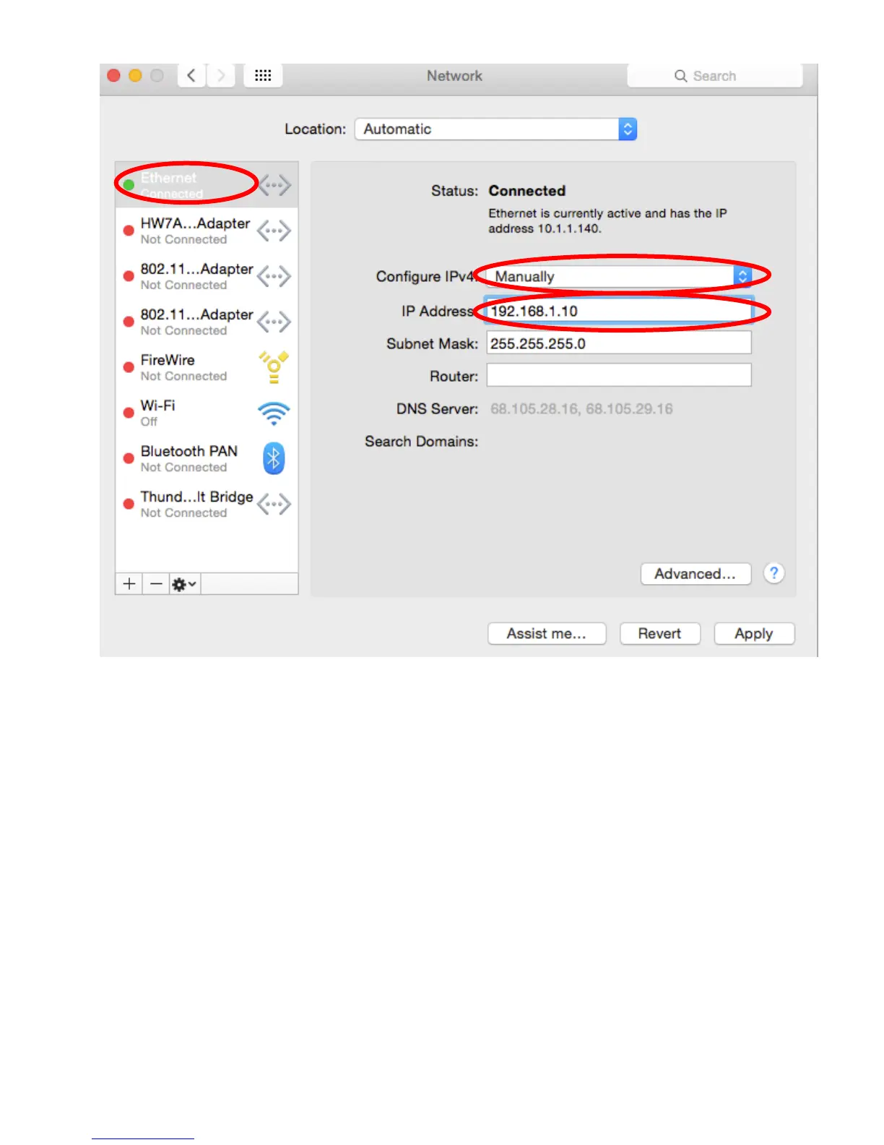Click the plus icon to add a service

coord(129,584)
